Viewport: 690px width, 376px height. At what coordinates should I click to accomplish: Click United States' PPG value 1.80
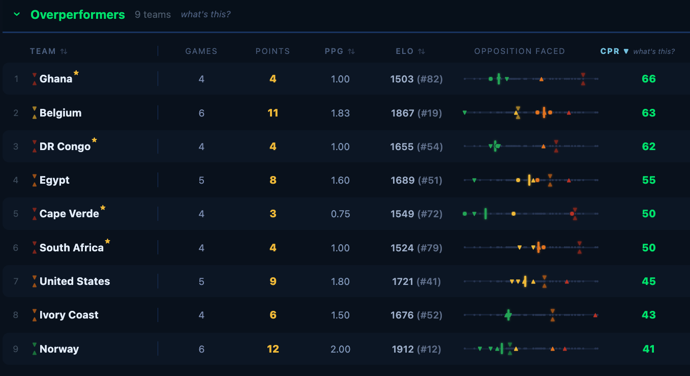click(x=340, y=281)
